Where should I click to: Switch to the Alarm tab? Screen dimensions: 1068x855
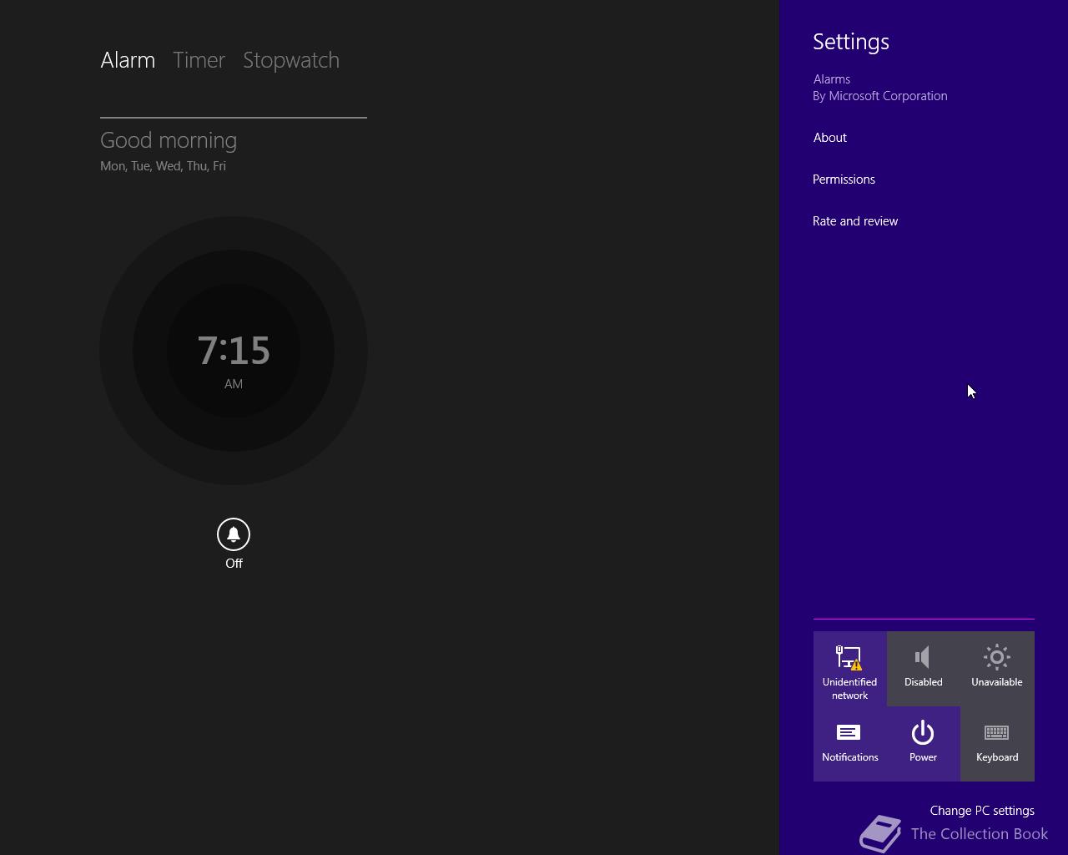(128, 60)
